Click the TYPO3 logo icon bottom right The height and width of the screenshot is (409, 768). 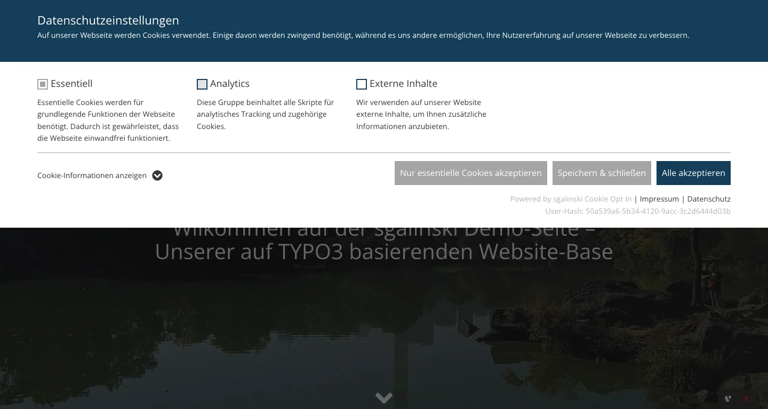pyautogui.click(x=727, y=398)
